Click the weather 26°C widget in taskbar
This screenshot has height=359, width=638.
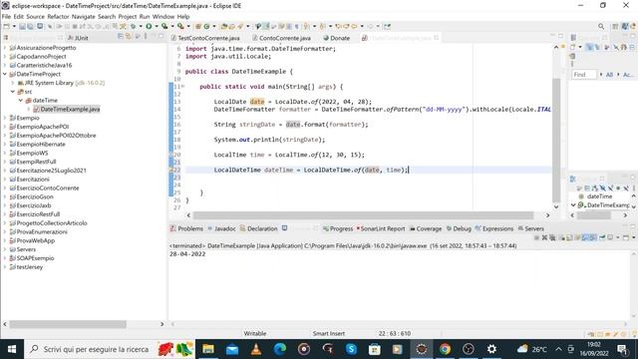pyautogui.click(x=531, y=349)
